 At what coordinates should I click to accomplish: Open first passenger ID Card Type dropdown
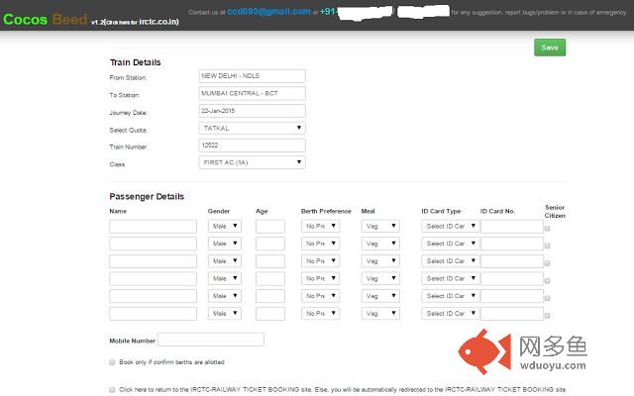point(450,227)
